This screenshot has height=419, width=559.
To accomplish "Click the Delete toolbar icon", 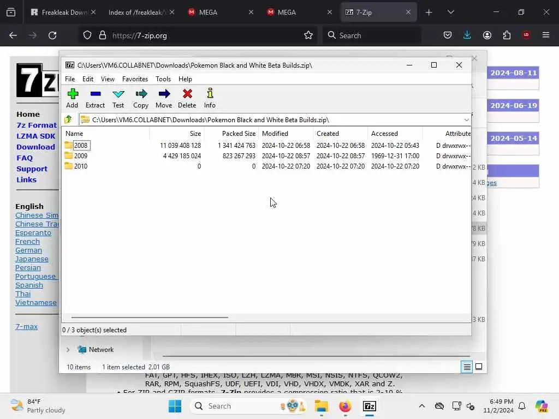I will pos(187,98).
